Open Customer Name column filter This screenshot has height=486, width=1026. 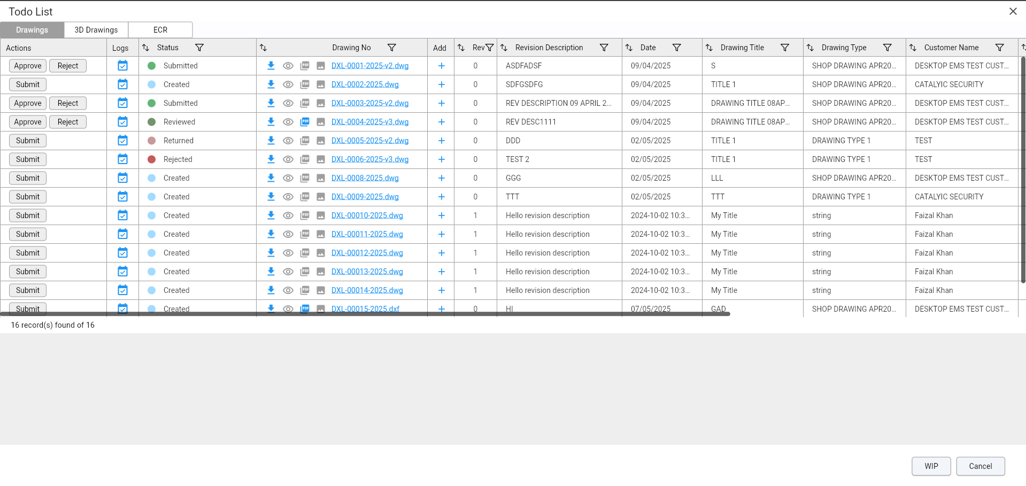999,48
